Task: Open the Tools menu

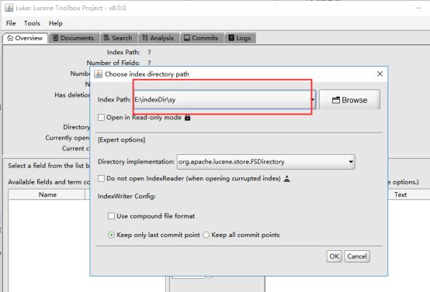Action: [x=32, y=23]
